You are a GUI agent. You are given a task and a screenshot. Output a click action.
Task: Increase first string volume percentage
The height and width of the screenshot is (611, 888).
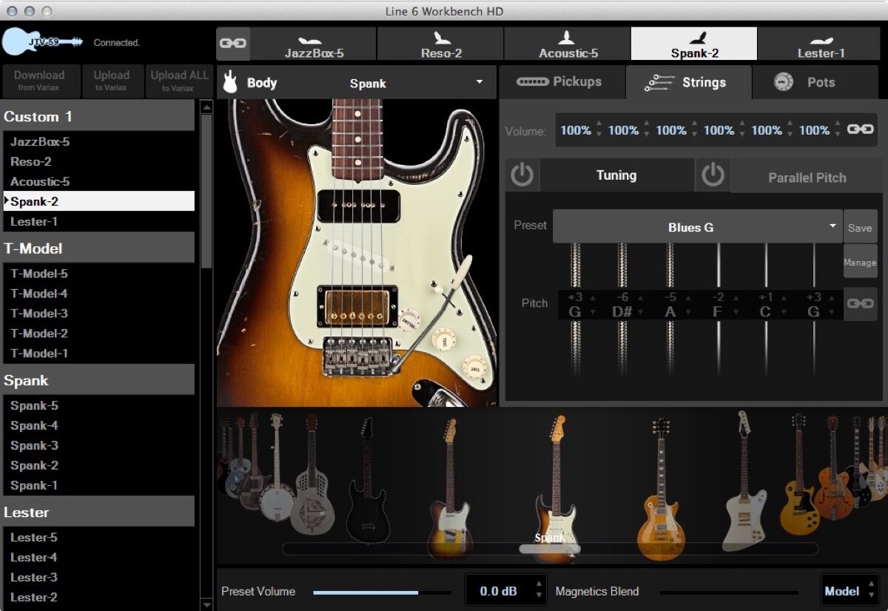(598, 124)
